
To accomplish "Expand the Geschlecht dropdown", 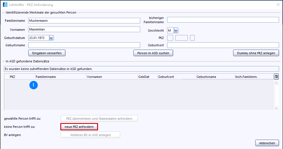I will click(x=176, y=30).
